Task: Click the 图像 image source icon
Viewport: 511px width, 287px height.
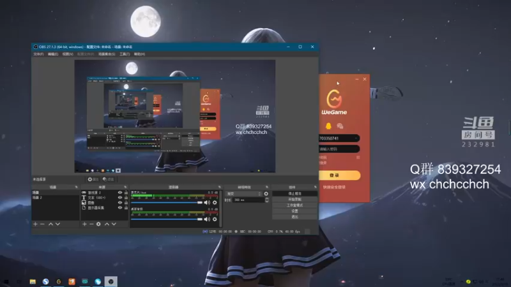Action: pos(84,202)
